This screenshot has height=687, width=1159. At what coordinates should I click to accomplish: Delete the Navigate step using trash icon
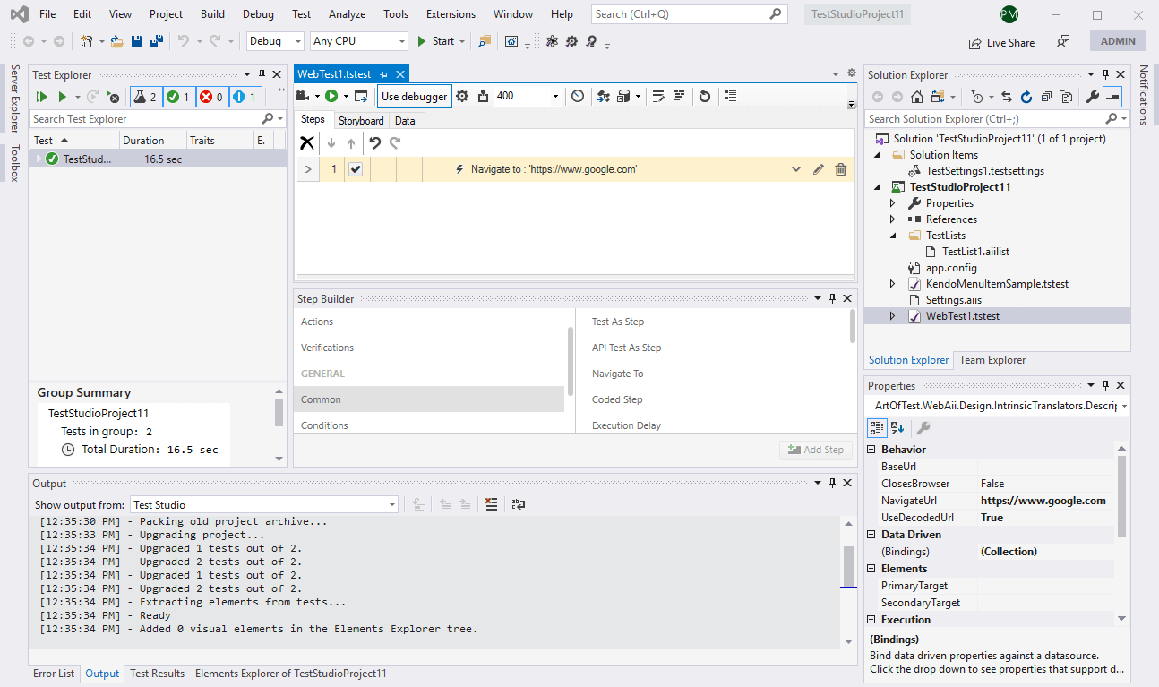(x=841, y=169)
